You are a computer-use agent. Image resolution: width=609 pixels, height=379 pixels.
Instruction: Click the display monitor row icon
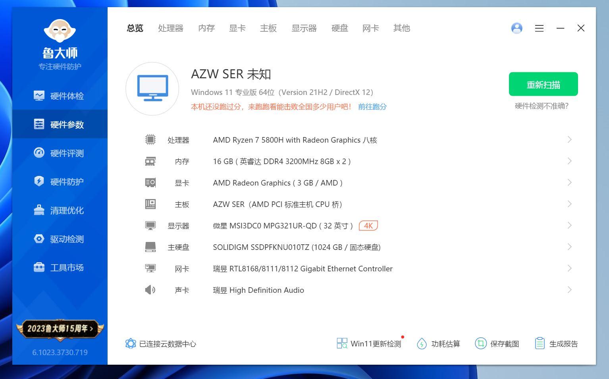[x=150, y=226]
